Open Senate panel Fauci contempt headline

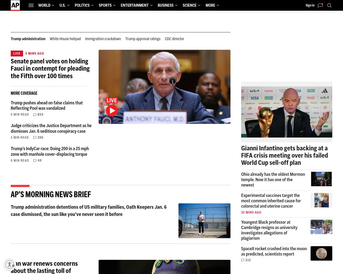click(50, 68)
